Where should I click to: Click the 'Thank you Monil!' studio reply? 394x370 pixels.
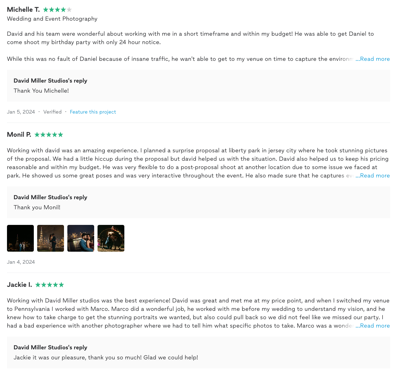(x=37, y=207)
